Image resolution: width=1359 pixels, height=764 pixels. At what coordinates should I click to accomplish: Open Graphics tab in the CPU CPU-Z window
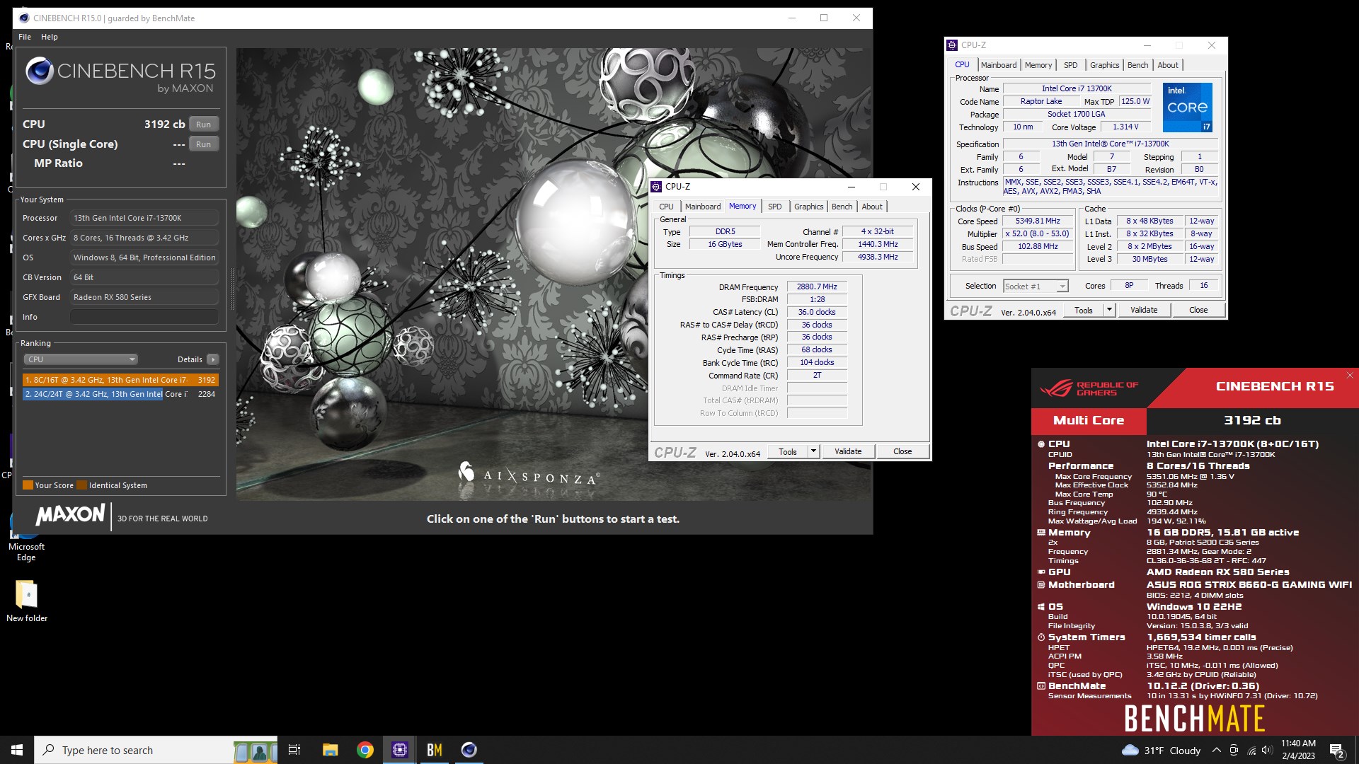1104,65
